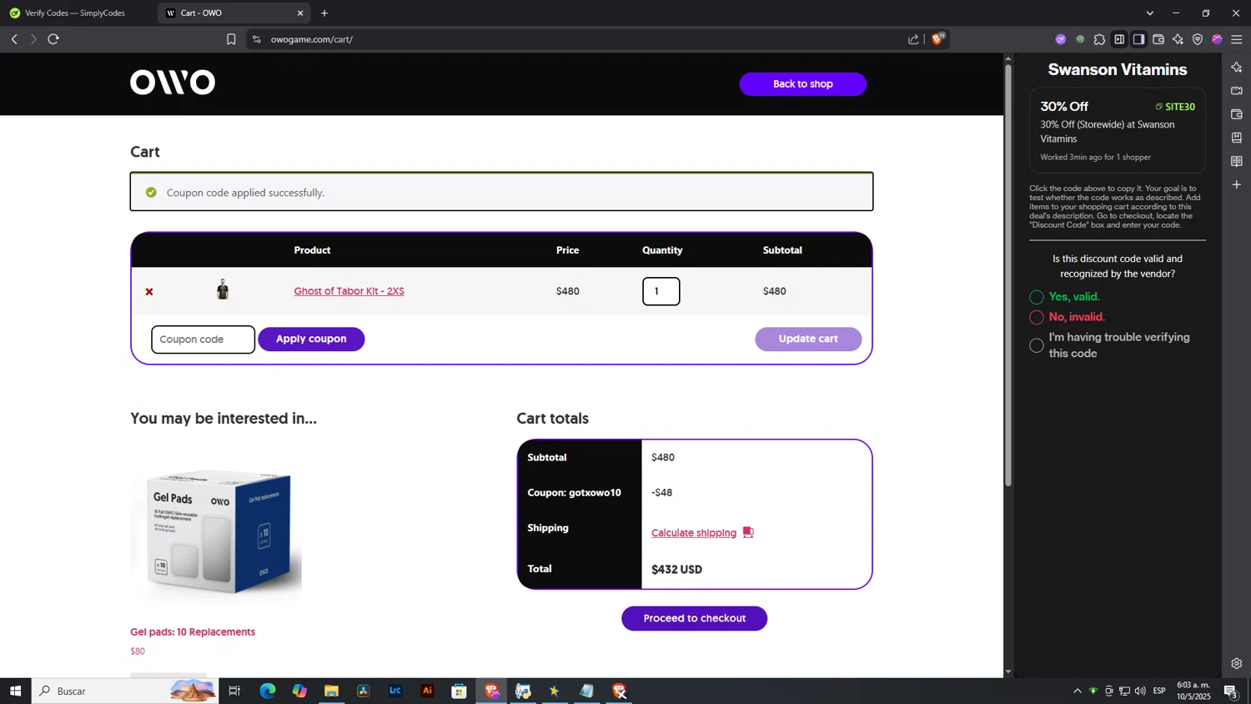Click the shipping truck icon beside Calculate shipping
1251x704 pixels.
(x=748, y=532)
